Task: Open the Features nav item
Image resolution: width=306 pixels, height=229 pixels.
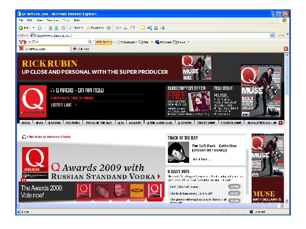Action: click(x=73, y=123)
